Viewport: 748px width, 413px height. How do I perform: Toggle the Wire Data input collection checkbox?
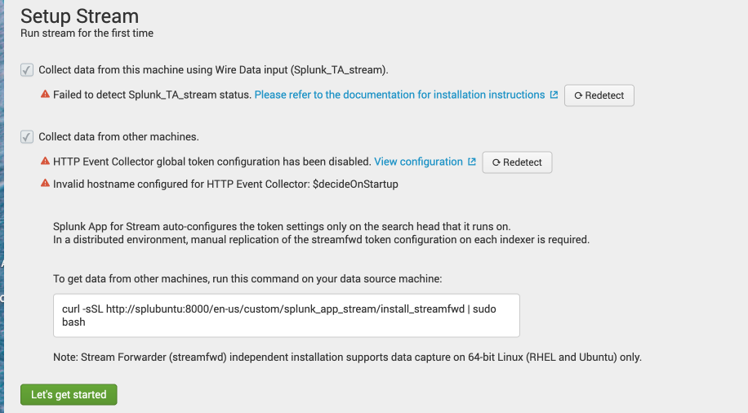pos(27,70)
